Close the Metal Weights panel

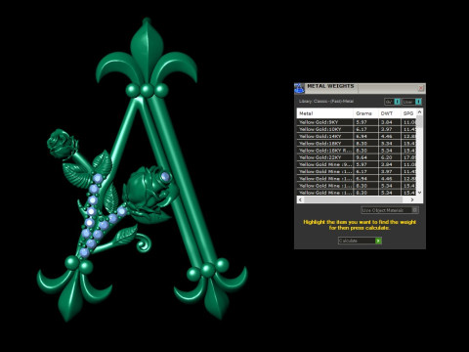coord(420,88)
